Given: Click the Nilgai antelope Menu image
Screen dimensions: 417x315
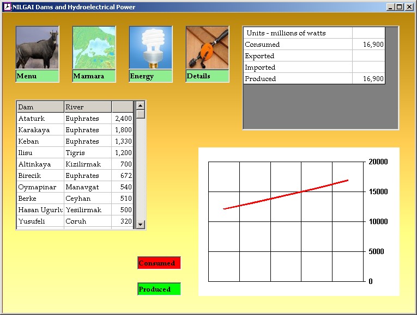Looking at the screenshot, I should click(37, 48).
